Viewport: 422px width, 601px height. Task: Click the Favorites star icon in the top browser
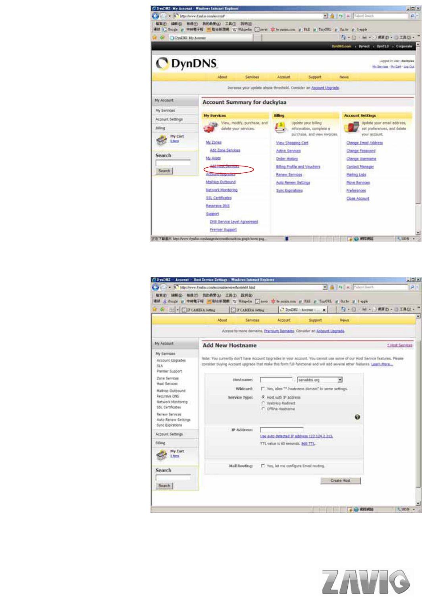pos(154,38)
